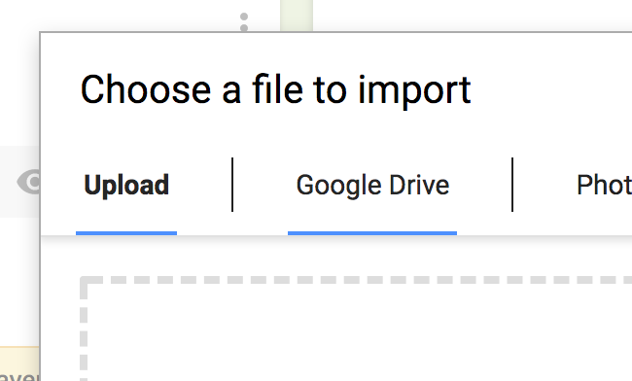Click the blue underline beneath Google Drive
The height and width of the screenshot is (381, 632).
click(372, 233)
